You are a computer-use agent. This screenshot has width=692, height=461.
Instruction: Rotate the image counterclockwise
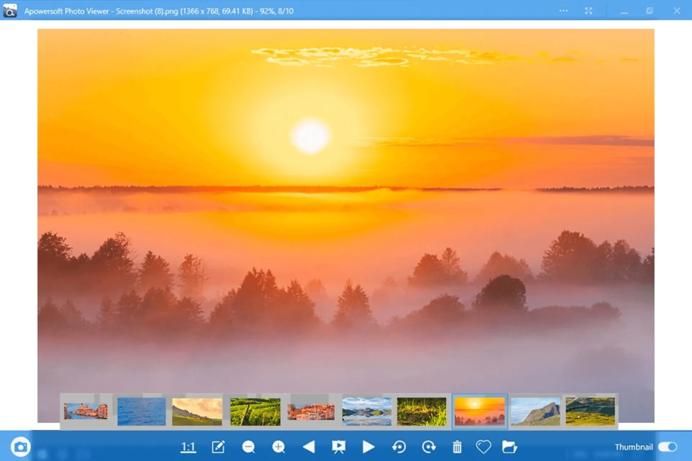pyautogui.click(x=398, y=447)
